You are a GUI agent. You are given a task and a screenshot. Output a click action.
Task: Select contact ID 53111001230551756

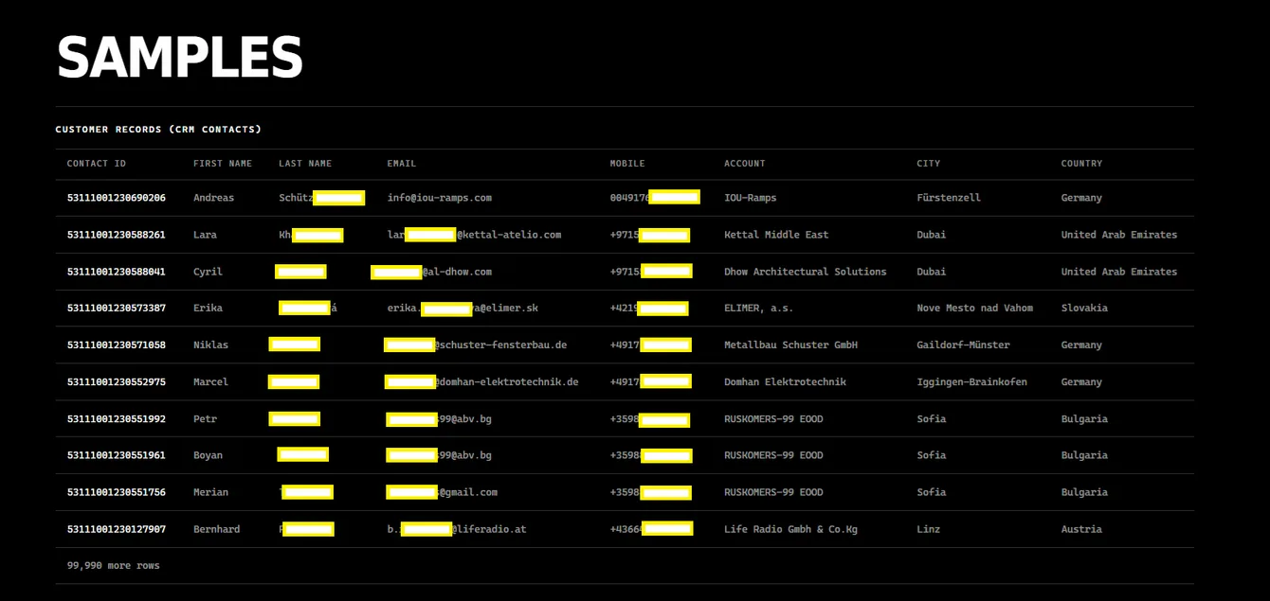click(117, 492)
